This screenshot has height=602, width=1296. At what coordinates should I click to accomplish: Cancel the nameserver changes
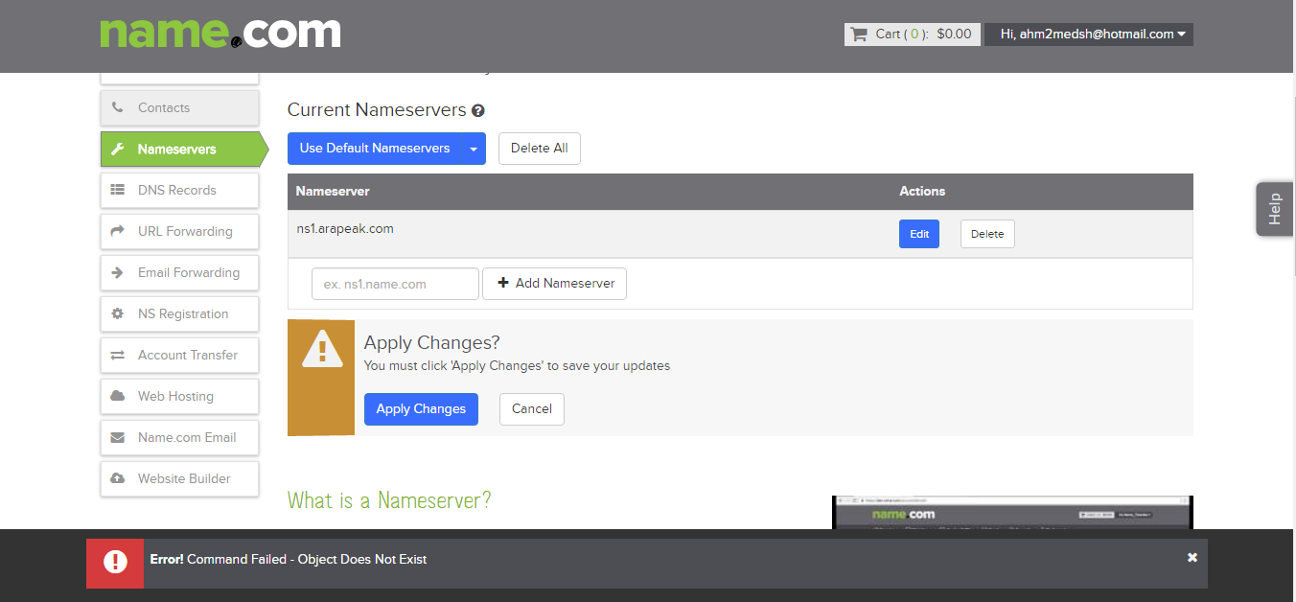532,408
